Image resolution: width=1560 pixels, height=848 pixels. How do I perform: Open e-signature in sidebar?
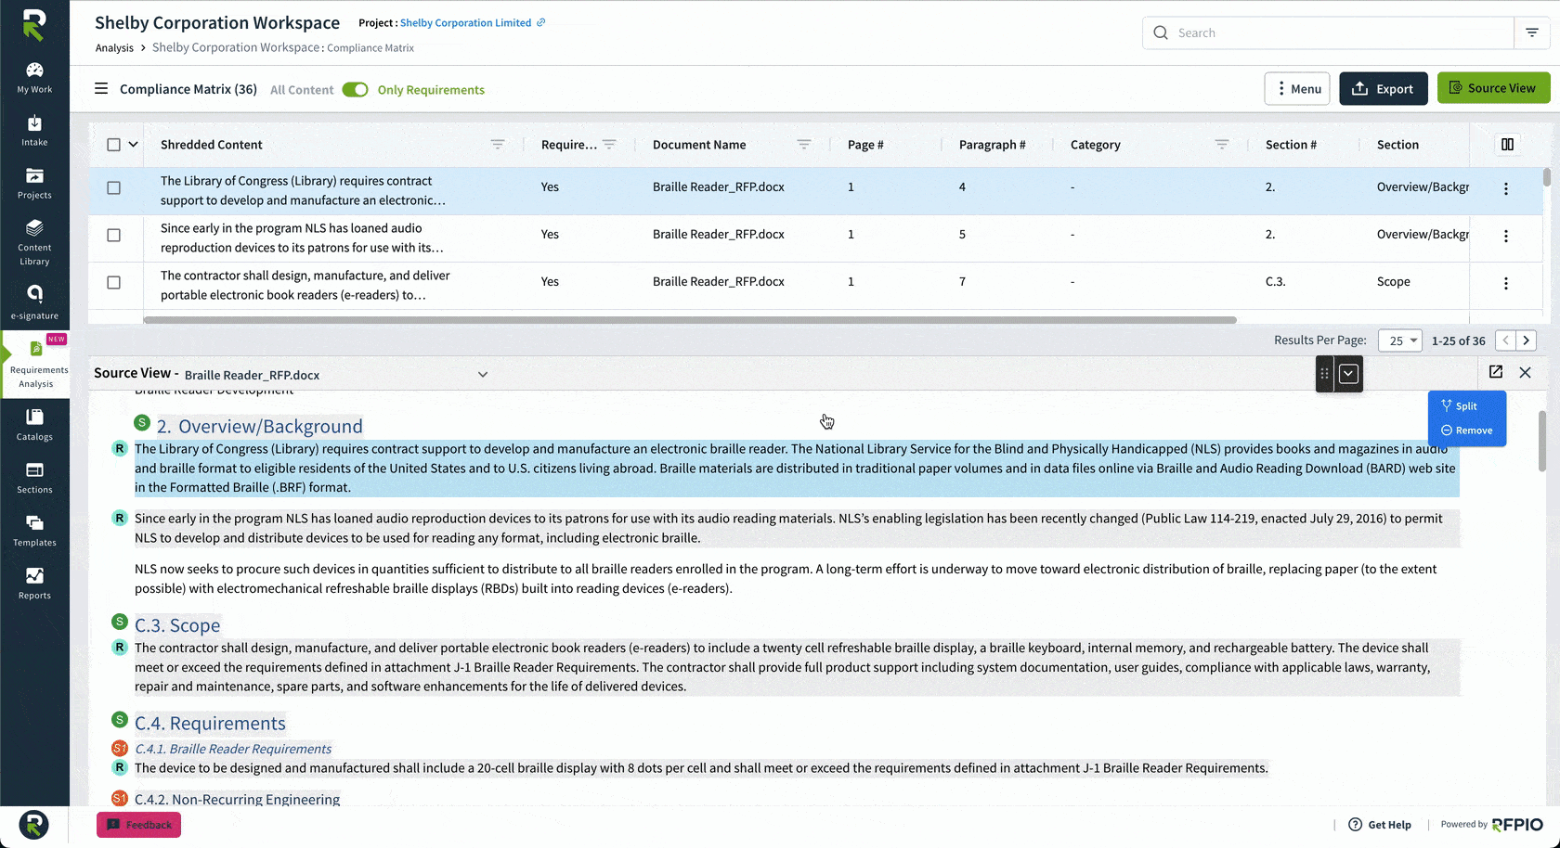(34, 302)
